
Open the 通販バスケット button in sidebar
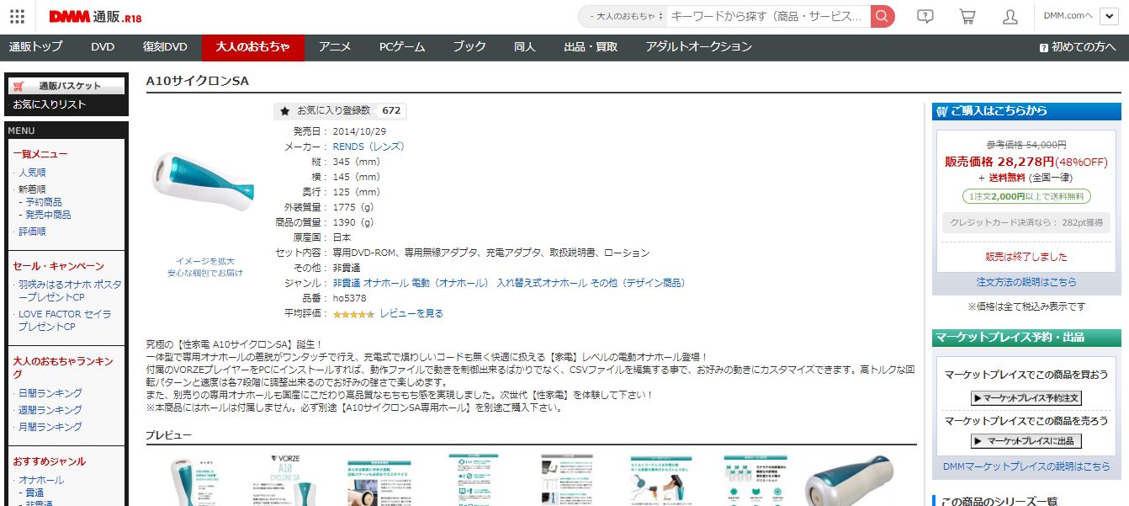click(66, 86)
